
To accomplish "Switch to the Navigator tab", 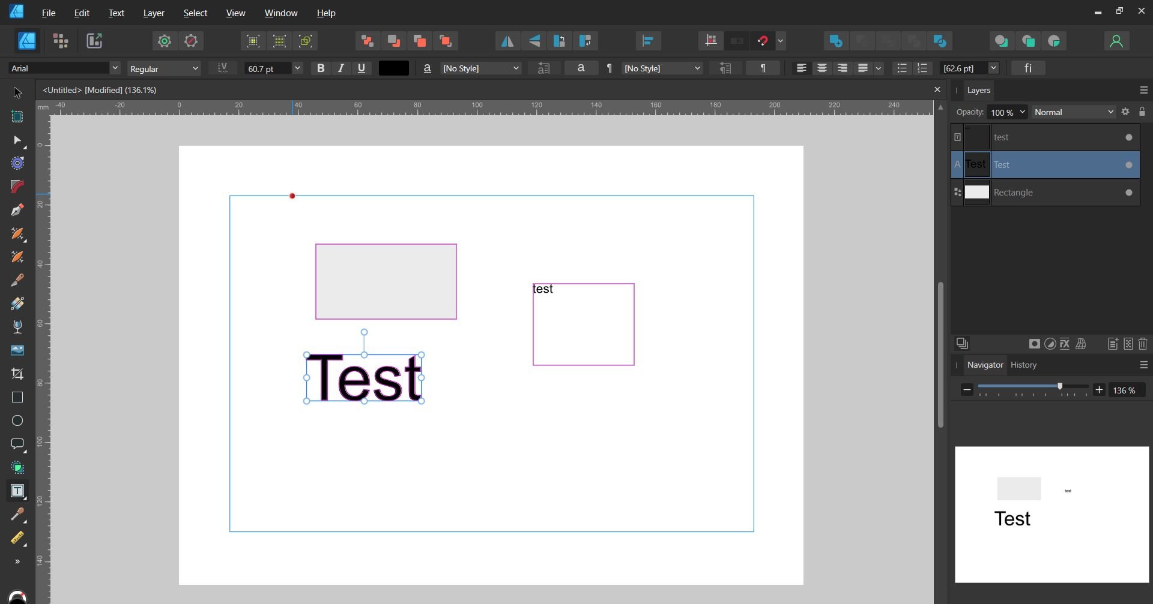I will click(x=985, y=365).
